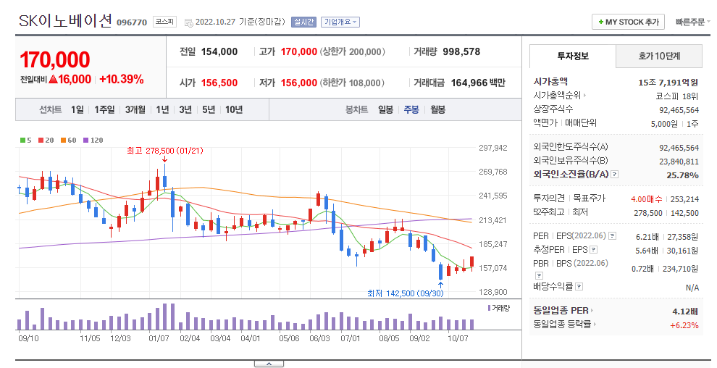
Task: Click the 외국인소진율 value 25.78%
Action: click(682, 175)
